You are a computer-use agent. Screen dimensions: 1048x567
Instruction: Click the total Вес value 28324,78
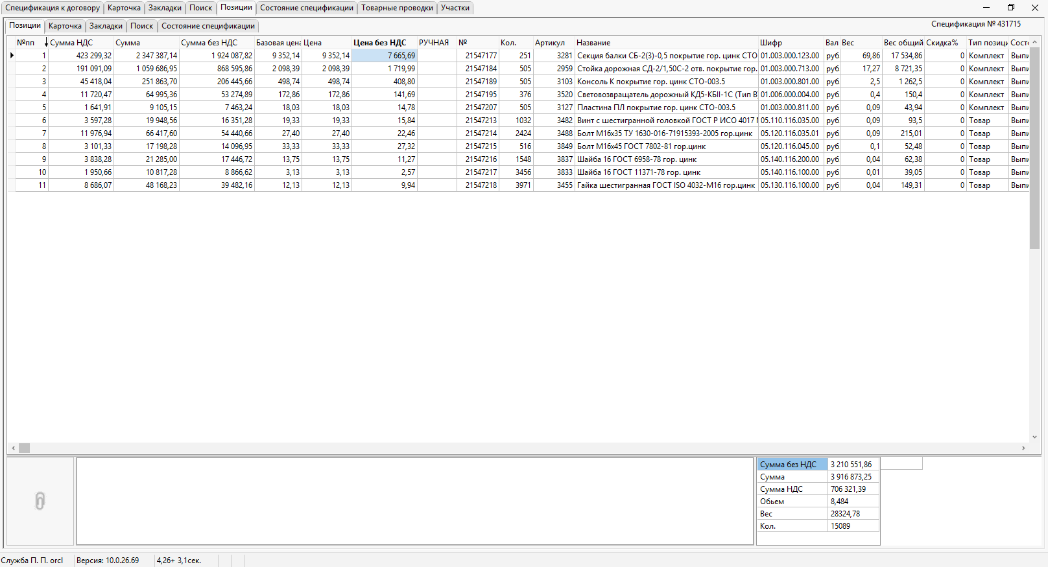(853, 514)
